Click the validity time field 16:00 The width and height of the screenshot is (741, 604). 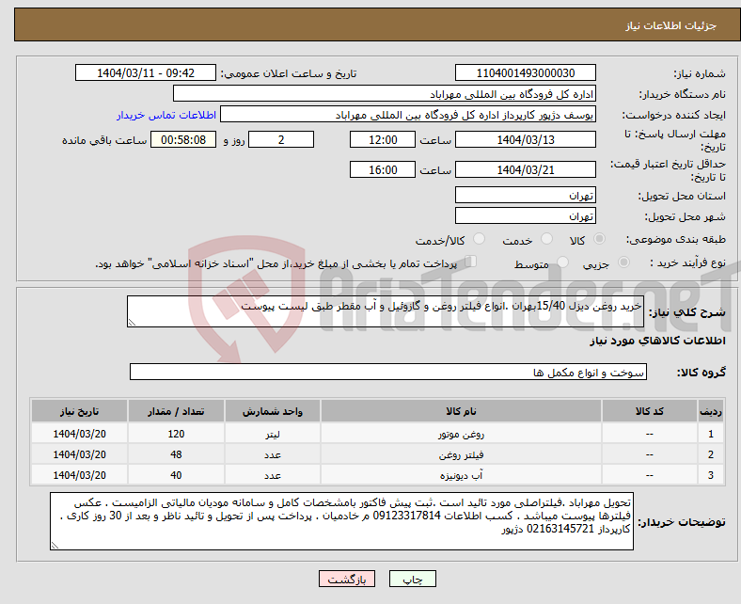point(383,169)
